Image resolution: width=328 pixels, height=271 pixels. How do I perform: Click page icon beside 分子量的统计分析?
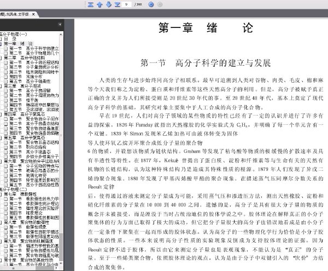tap(6, 67)
